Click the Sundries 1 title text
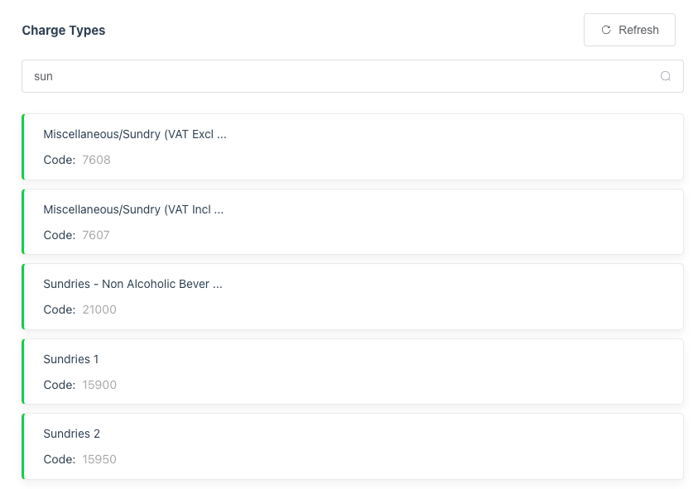Screen dimensions: 698x489 70,359
